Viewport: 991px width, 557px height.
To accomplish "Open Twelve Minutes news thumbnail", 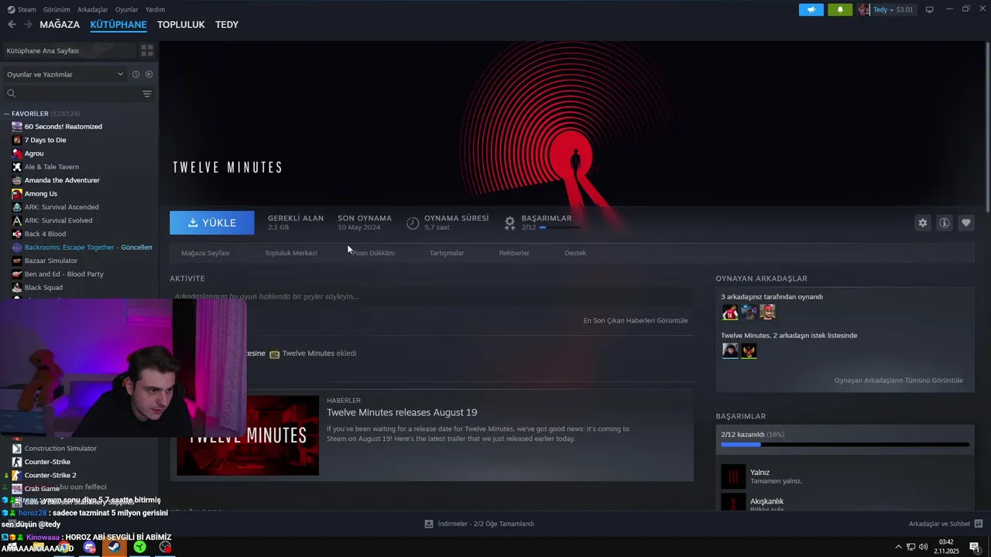I will (248, 436).
